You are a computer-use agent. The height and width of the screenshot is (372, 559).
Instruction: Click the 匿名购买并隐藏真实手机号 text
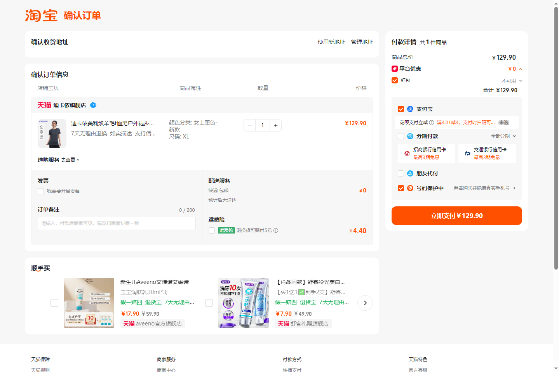tap(482, 188)
